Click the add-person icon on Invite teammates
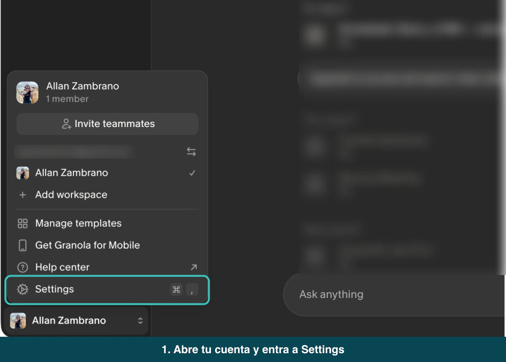 [x=66, y=124]
